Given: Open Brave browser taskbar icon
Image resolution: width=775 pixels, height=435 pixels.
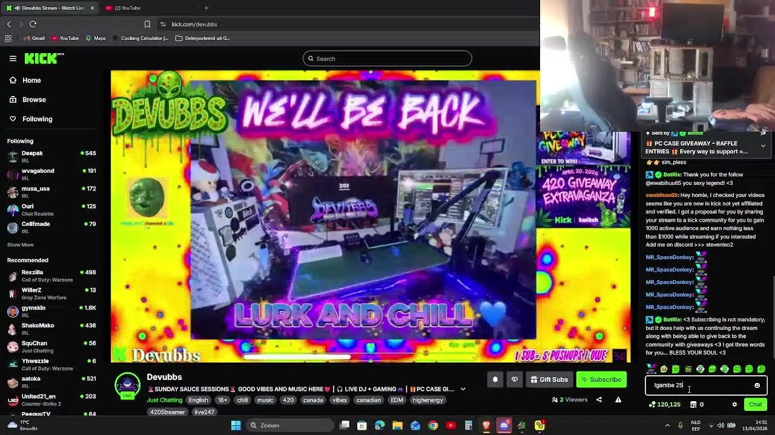Looking at the screenshot, I should pos(486,425).
